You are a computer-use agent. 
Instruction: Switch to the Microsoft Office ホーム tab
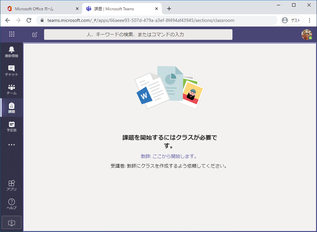(40, 9)
